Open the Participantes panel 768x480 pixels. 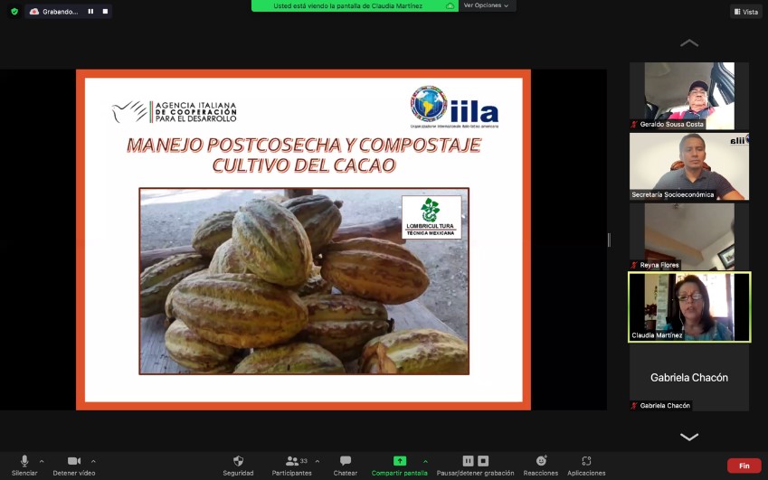pyautogui.click(x=291, y=461)
